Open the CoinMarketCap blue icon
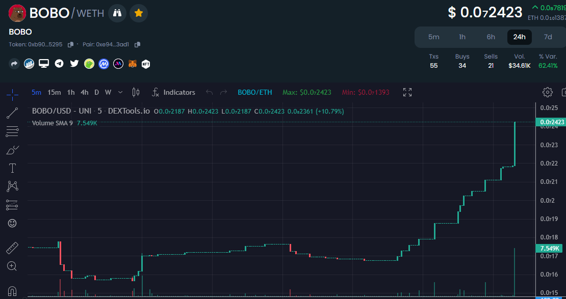This screenshot has height=299, width=566. (x=104, y=64)
